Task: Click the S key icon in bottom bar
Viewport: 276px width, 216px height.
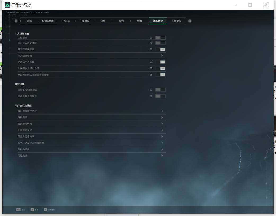Action: point(45,210)
